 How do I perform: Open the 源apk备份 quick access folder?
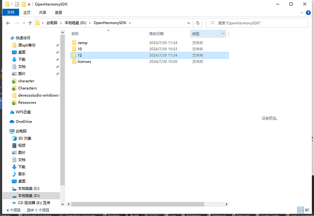tap(27, 45)
